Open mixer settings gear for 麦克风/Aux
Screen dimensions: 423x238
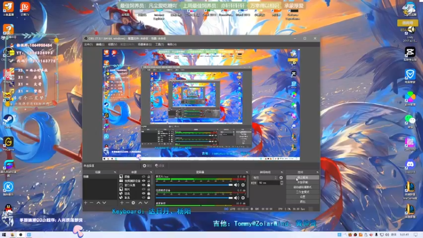point(243,185)
